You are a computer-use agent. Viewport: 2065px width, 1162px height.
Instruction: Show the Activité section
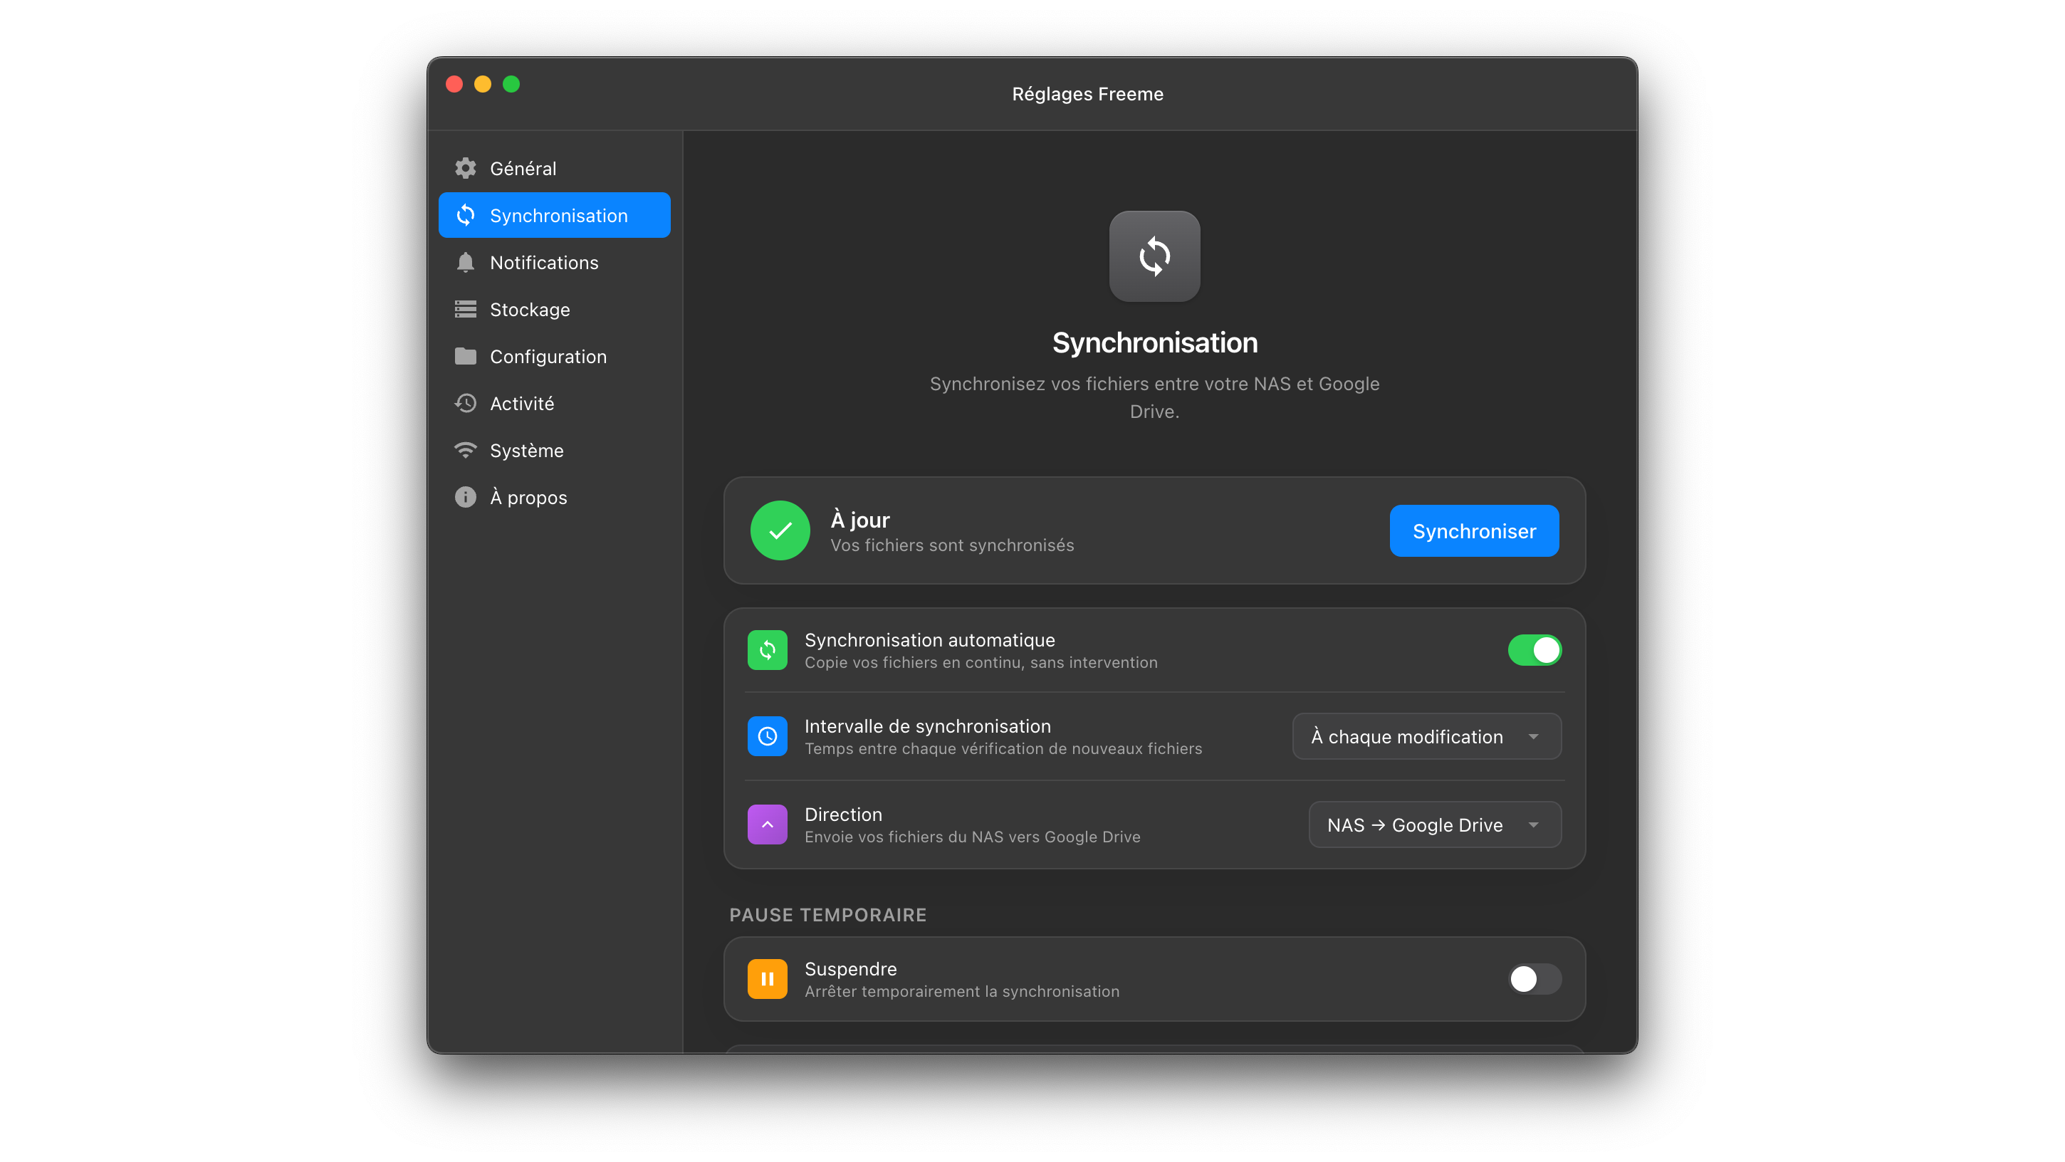(x=554, y=403)
